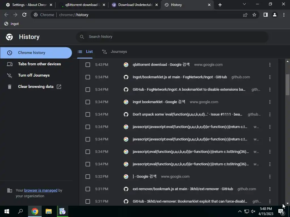Click the site info Chrome chip

coord(44,15)
